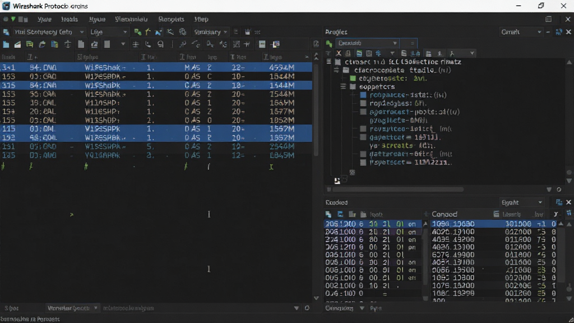Click the hex pane left vertical scrollbar
The image size is (574, 323).
[425, 256]
